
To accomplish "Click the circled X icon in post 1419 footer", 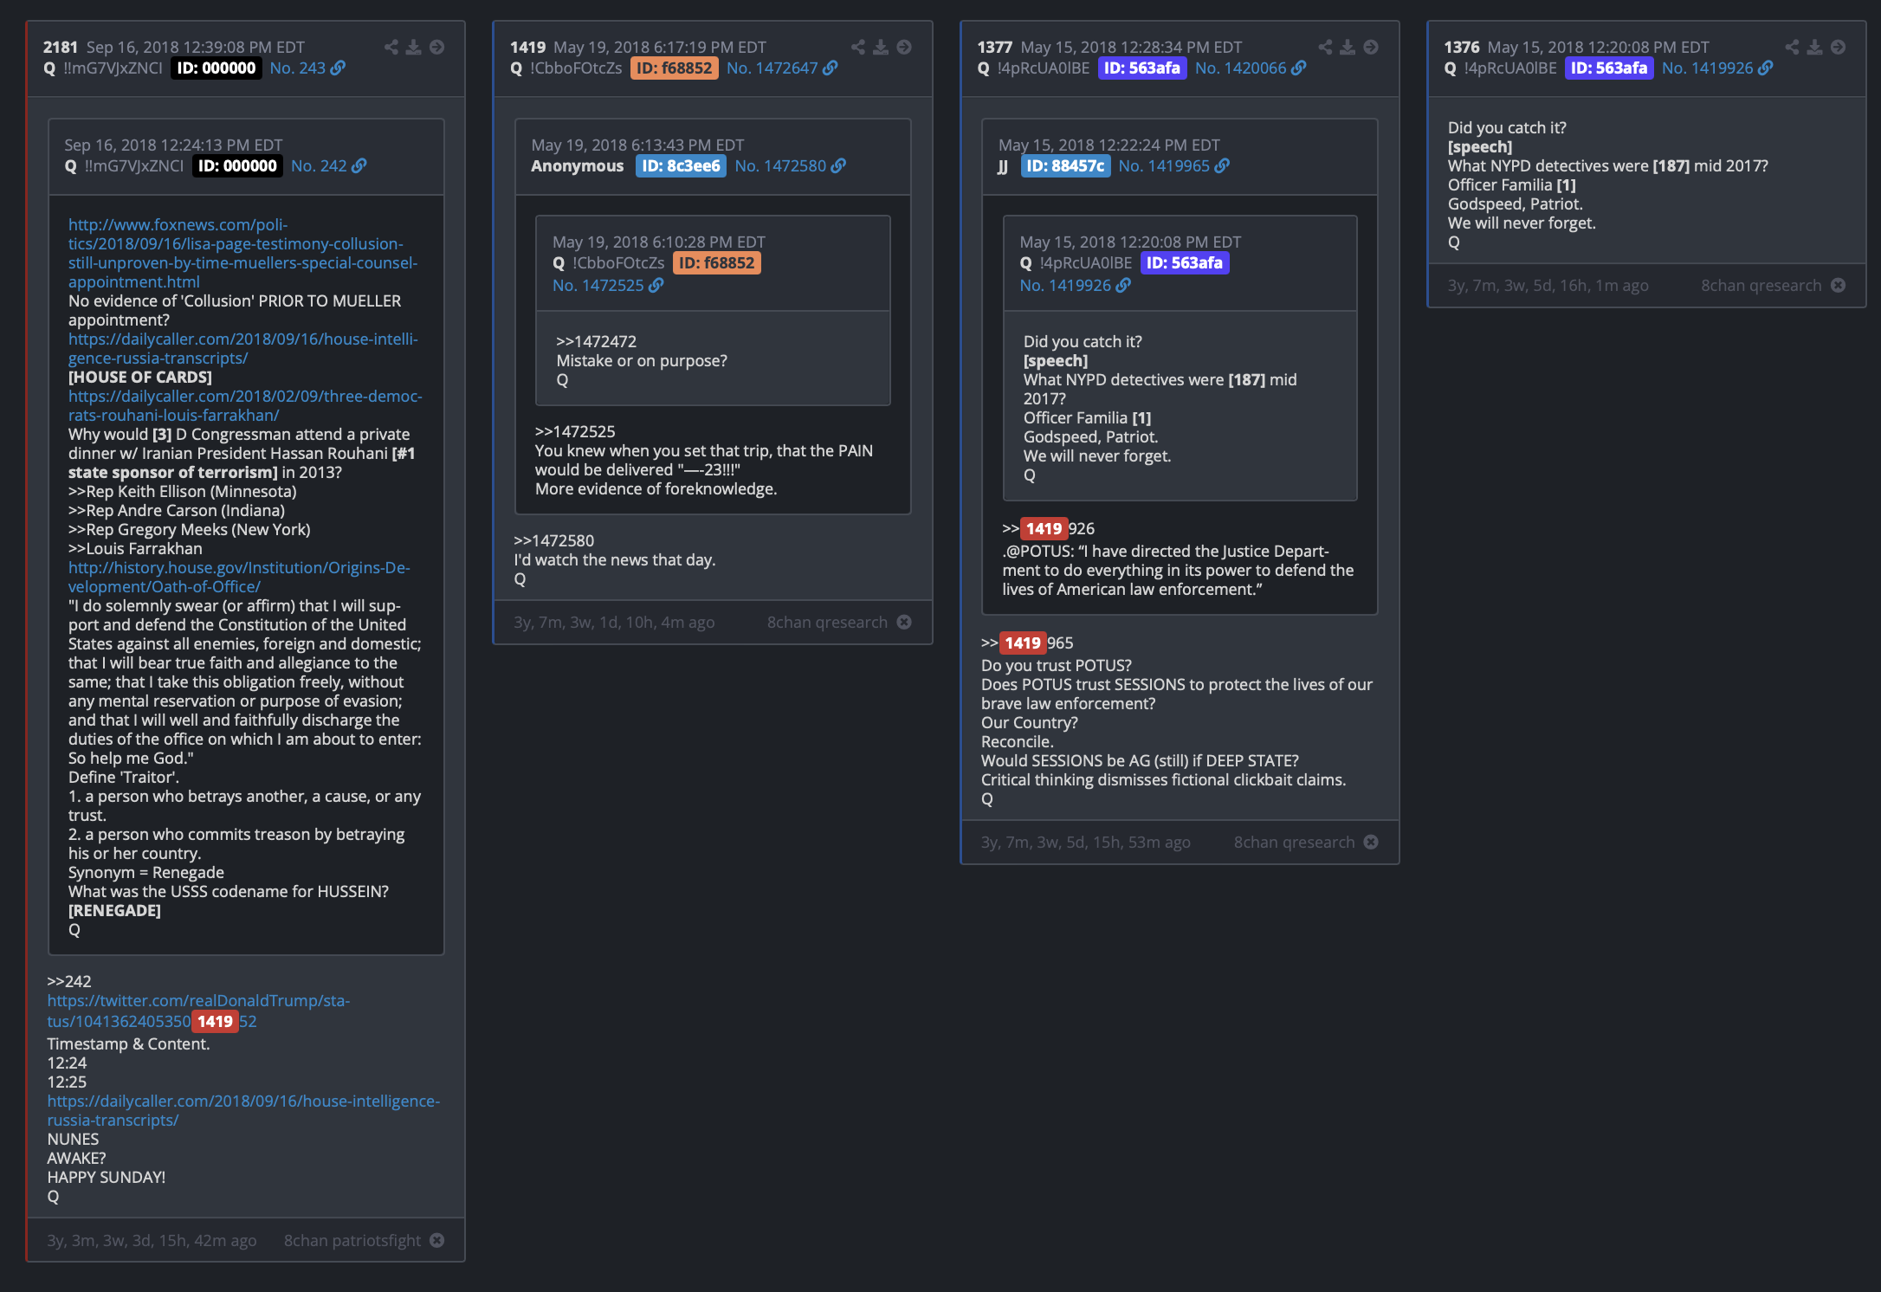I will pos(904,622).
